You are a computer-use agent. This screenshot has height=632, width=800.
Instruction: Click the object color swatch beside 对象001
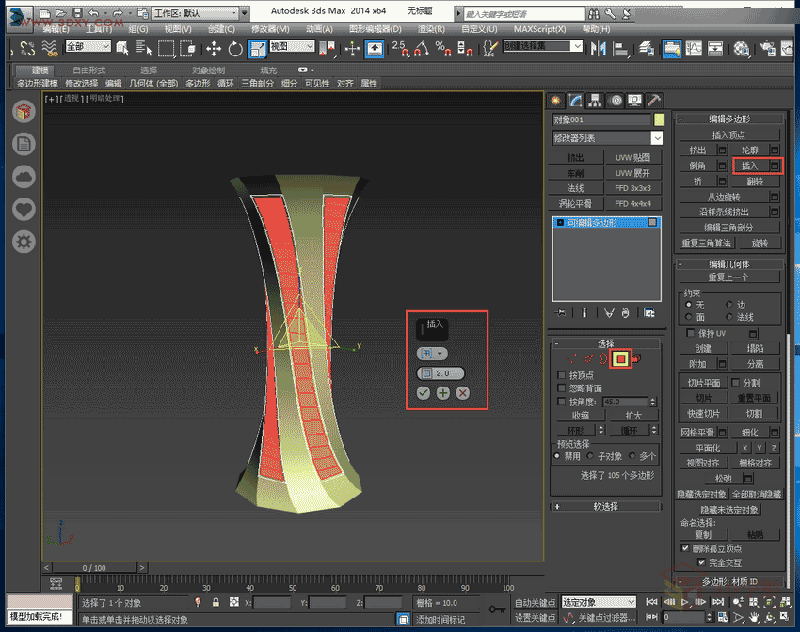[660, 119]
